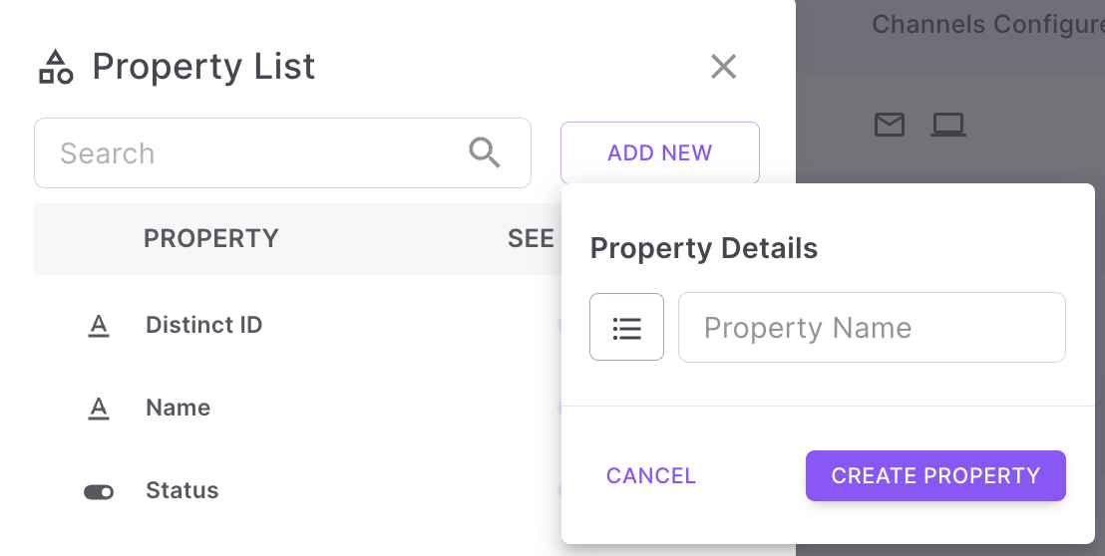Click the Channels Configured column header
This screenshot has width=1105, height=556.
pos(987,24)
